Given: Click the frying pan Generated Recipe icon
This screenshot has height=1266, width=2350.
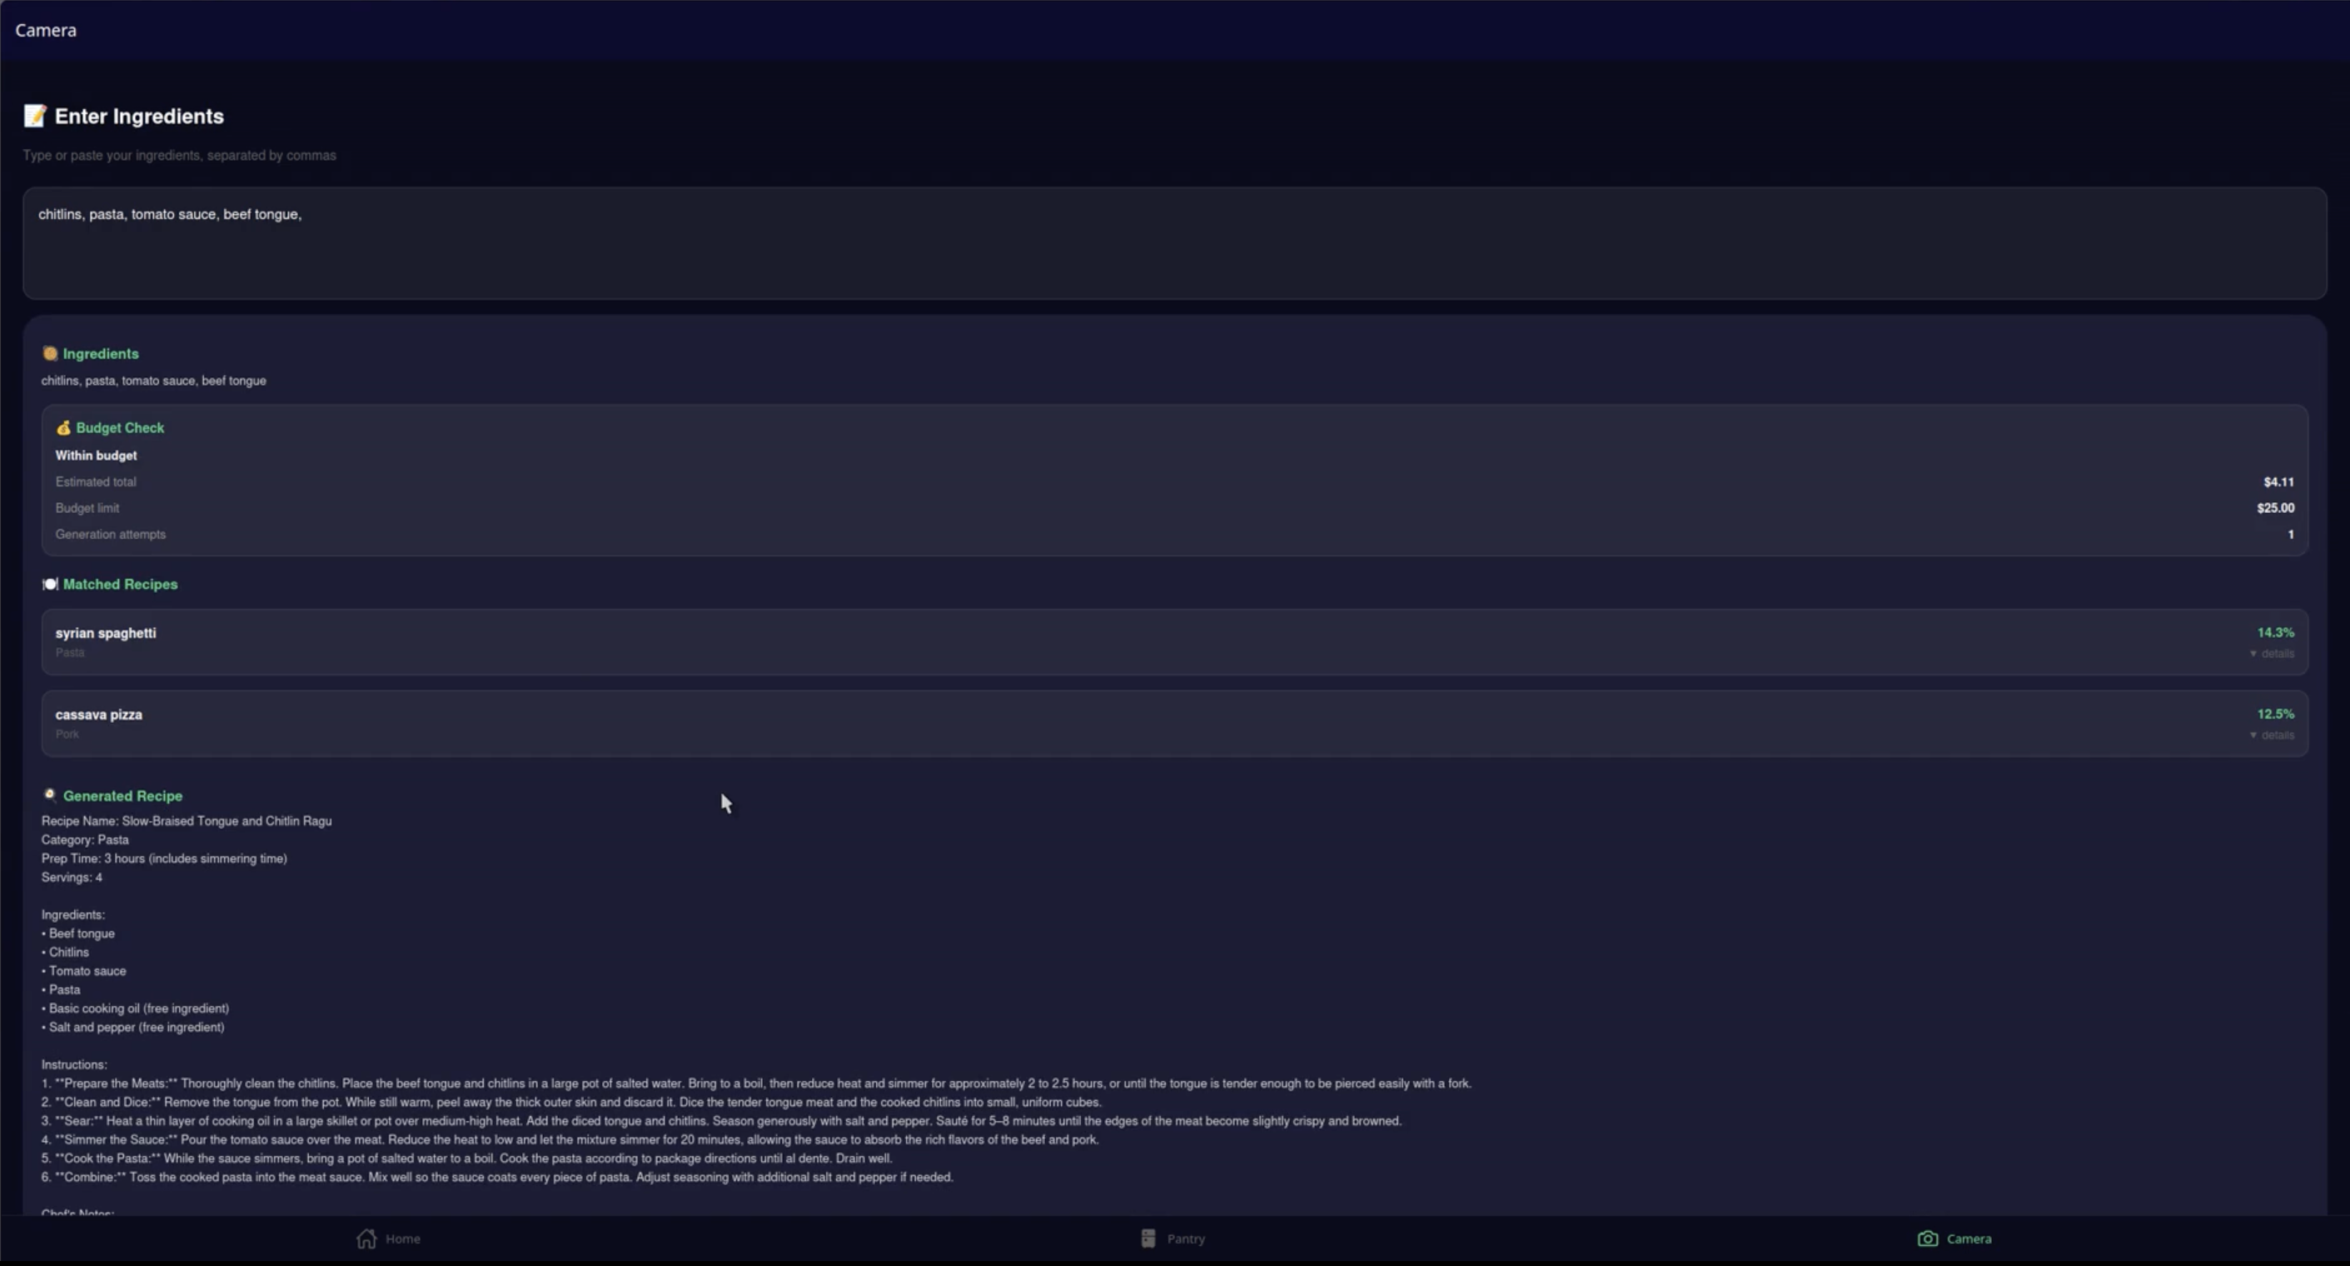Looking at the screenshot, I should [x=50, y=795].
